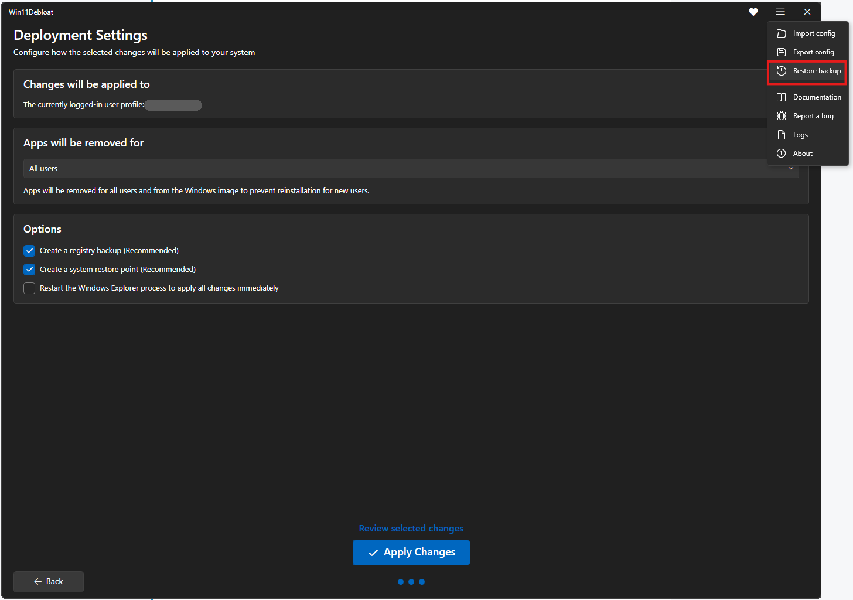This screenshot has height=600, width=853.
Task: Click the Export config save icon
Action: 782,52
